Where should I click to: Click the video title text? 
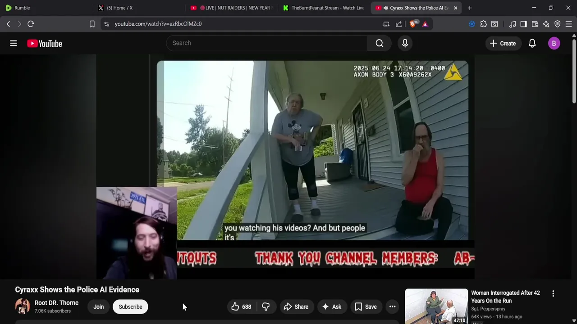(x=77, y=290)
